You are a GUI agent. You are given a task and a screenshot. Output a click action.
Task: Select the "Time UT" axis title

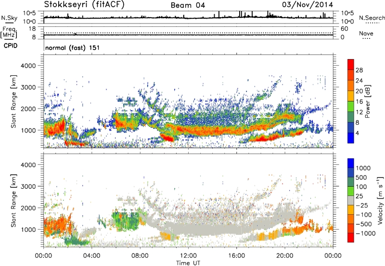click(x=188, y=263)
